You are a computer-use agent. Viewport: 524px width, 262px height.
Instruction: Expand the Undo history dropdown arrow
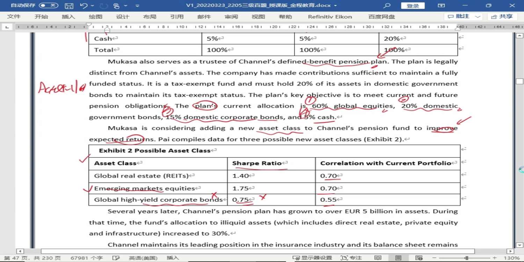pyautogui.click(x=93, y=6)
